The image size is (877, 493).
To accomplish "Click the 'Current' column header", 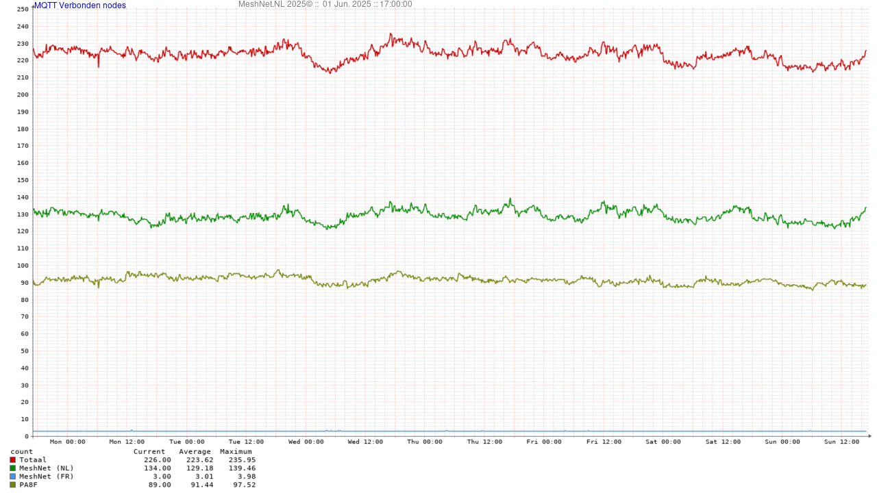I will (149, 452).
